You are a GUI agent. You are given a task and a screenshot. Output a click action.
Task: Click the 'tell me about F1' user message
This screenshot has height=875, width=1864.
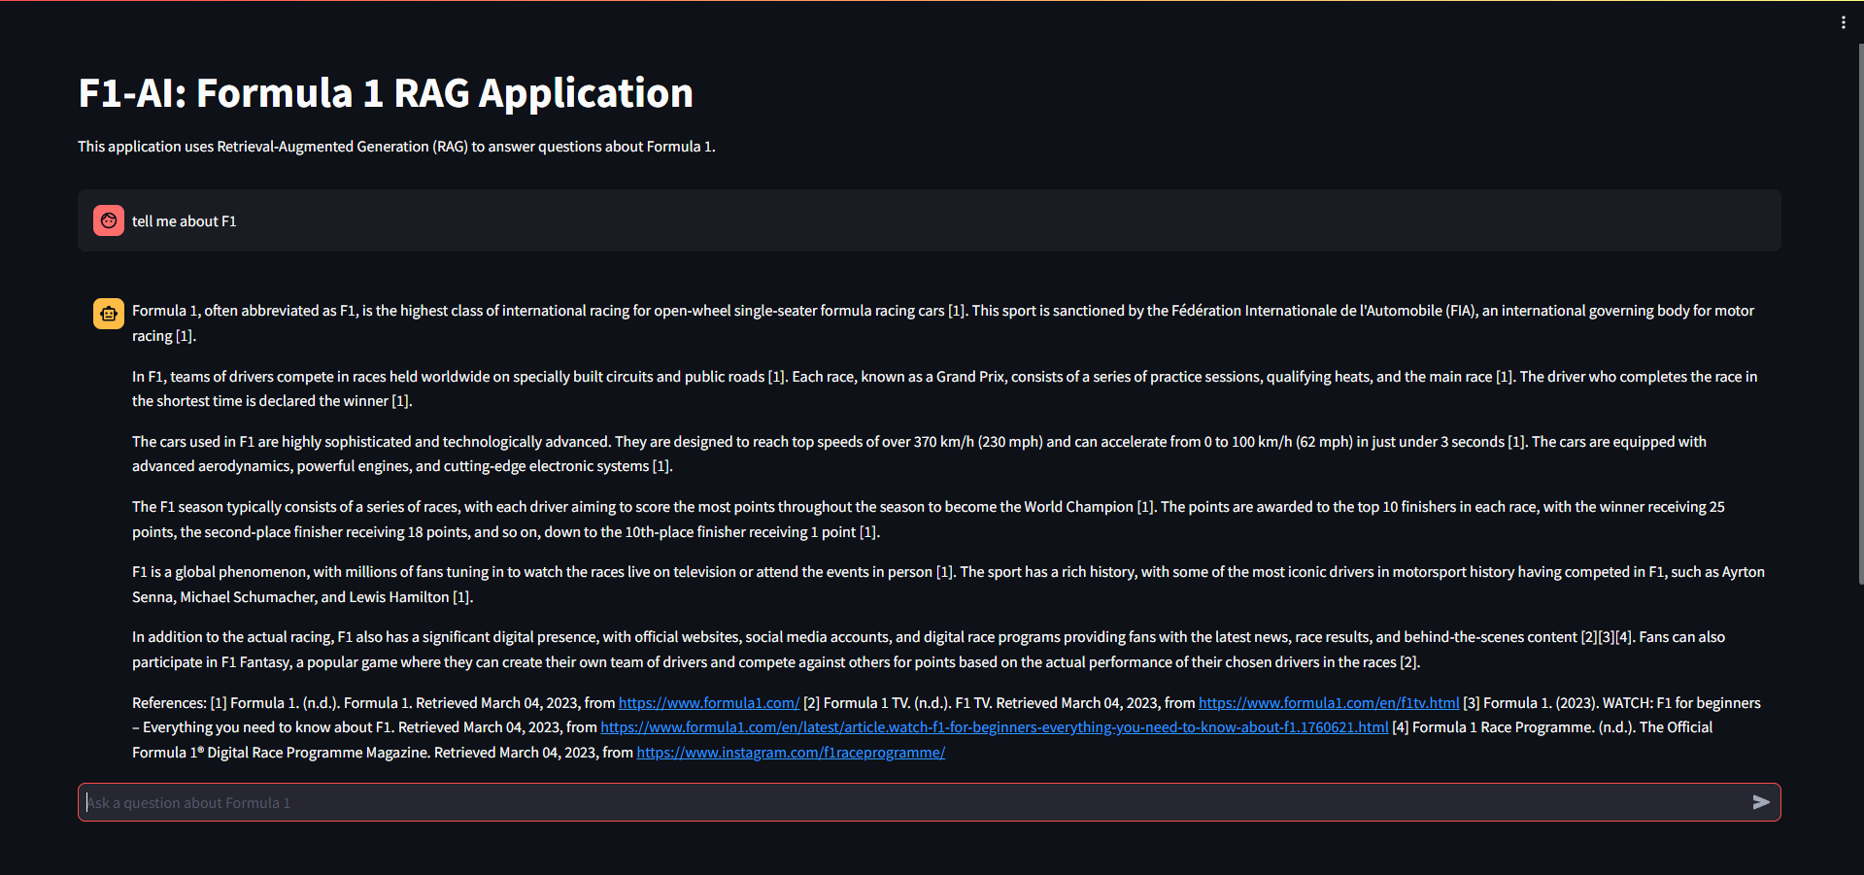pyautogui.click(x=185, y=221)
